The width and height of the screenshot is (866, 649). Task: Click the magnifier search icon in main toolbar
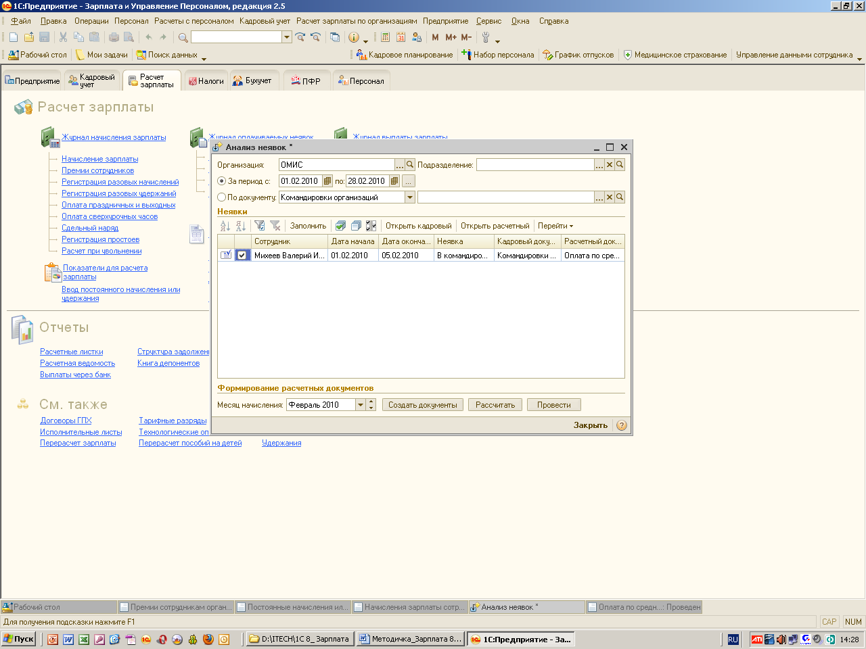click(x=183, y=37)
